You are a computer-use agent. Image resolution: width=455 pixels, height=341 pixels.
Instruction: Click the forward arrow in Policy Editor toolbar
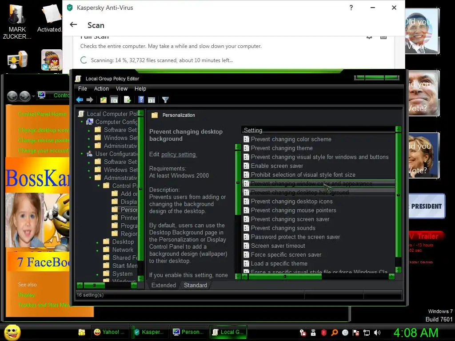pyautogui.click(x=90, y=100)
